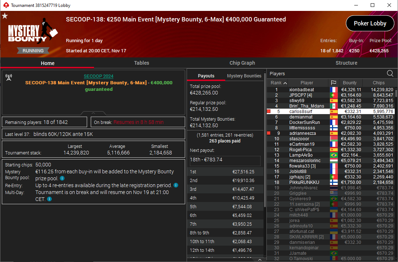Screen dimensions: 398x262
Task: Click the Mystery Bounty logo
Action: point(33,31)
